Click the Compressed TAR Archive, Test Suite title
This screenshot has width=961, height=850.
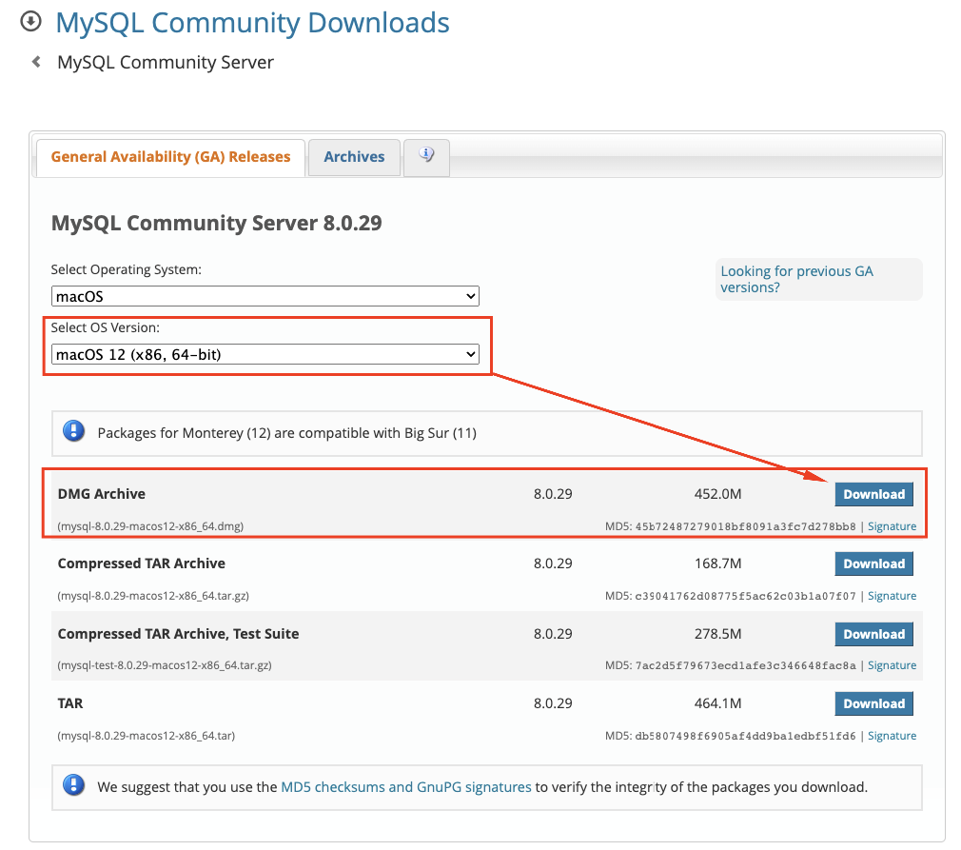pos(178,634)
